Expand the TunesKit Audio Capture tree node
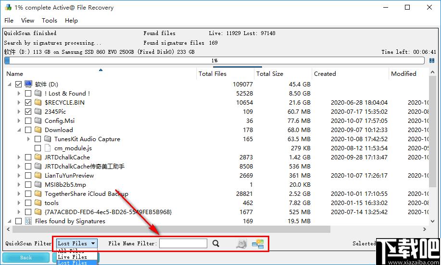This screenshot has height=265, width=441. point(28,139)
